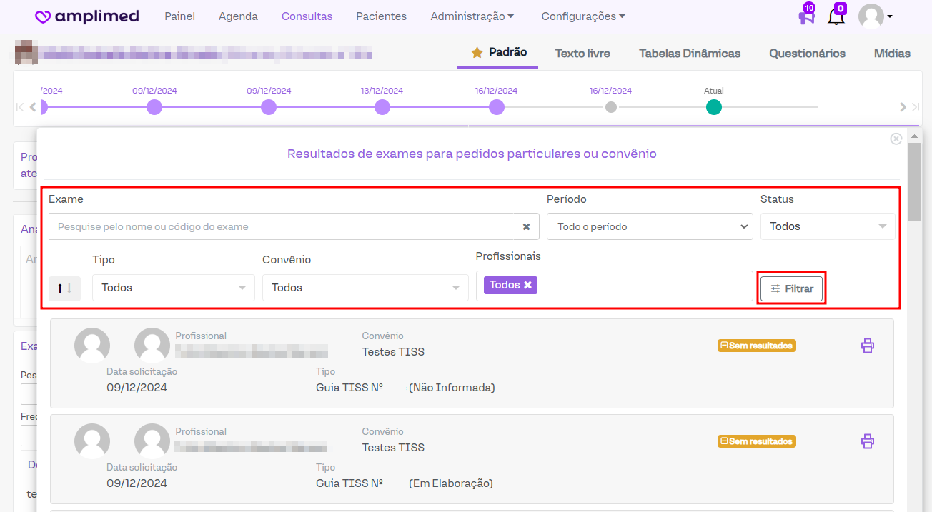This screenshot has height=512, width=932.
Task: Click the Filtrar button
Action: [791, 289]
